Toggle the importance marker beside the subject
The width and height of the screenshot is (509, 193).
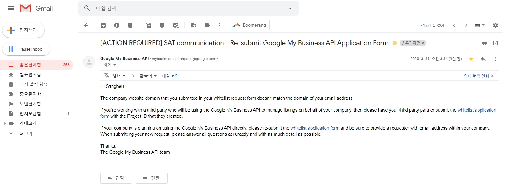click(x=395, y=43)
